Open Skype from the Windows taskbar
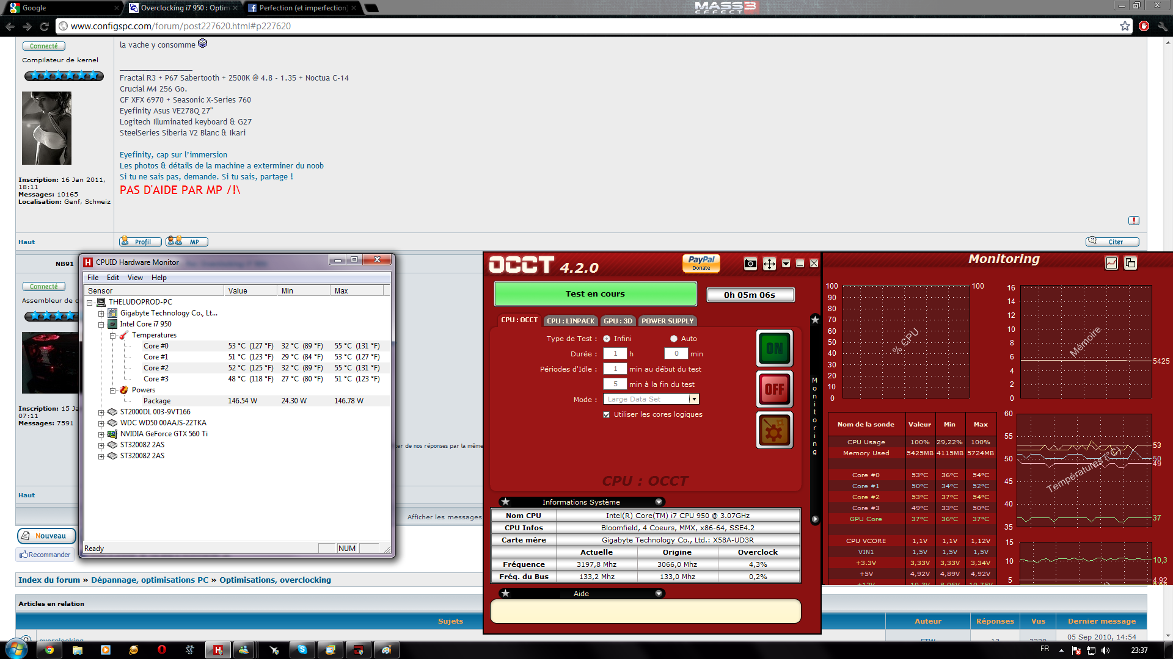The width and height of the screenshot is (1173, 659). (302, 650)
